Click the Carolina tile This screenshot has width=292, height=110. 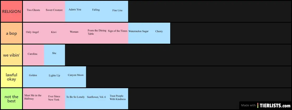(33, 55)
